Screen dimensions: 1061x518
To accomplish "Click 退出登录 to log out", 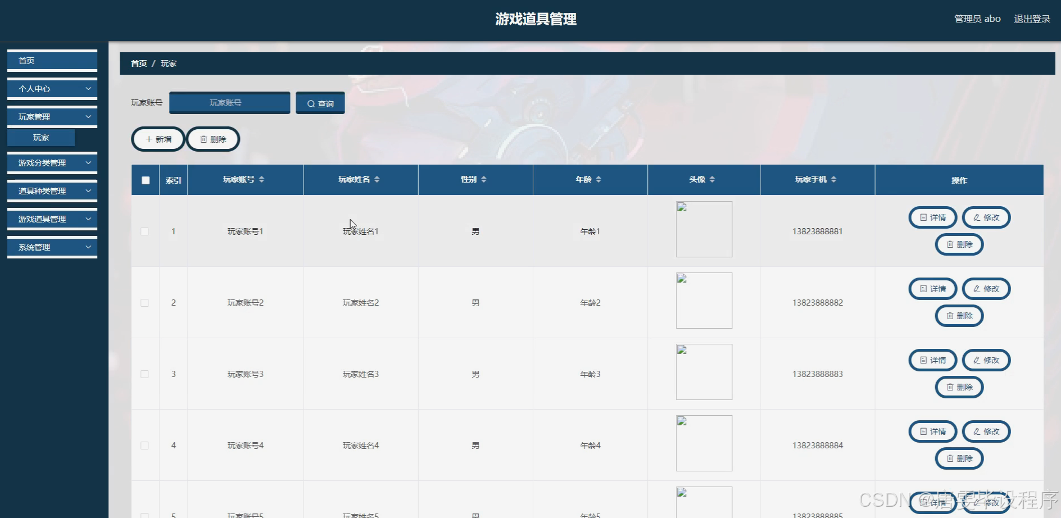I will (x=1032, y=19).
